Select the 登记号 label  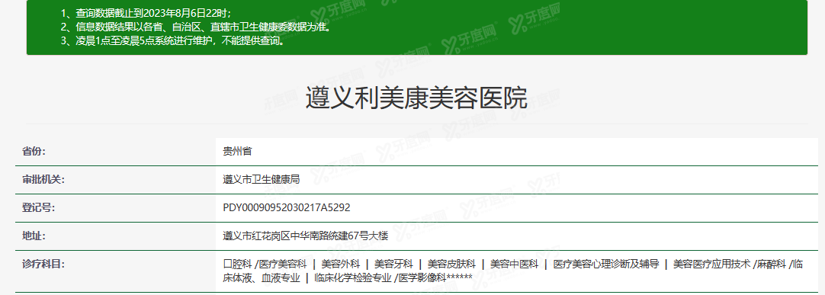click(x=39, y=207)
